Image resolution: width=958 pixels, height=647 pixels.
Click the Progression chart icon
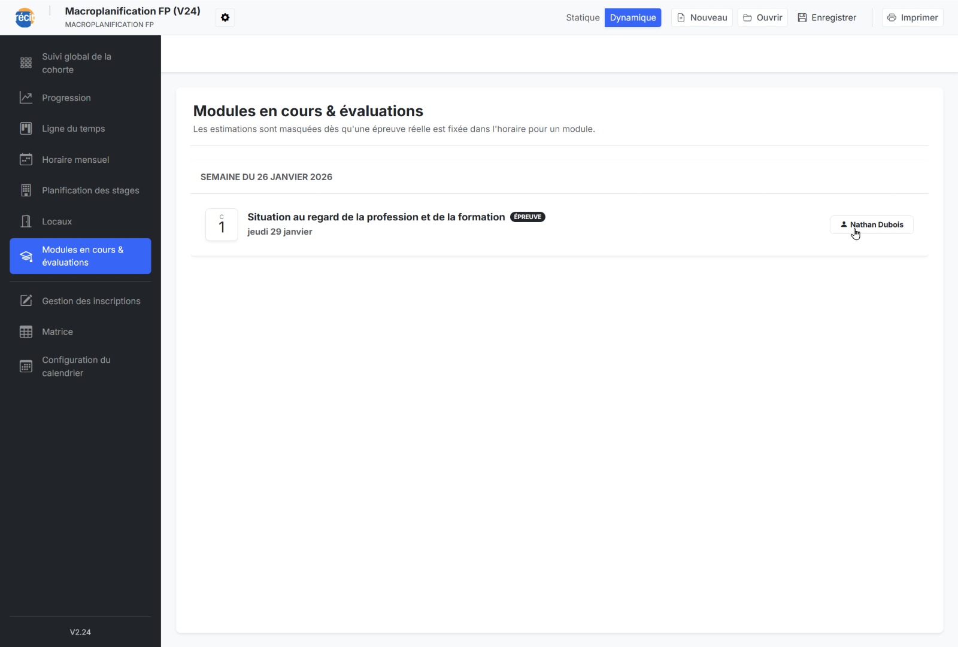26,98
